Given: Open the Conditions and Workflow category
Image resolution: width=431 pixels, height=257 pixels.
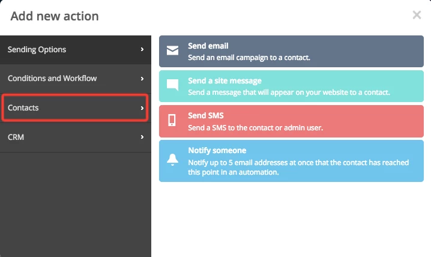Looking at the screenshot, I should (76, 79).
